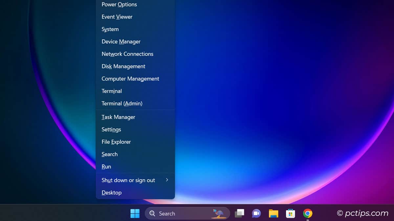Launch Terminal (Admin)
Viewport: 394px width, 221px height.
point(122,103)
